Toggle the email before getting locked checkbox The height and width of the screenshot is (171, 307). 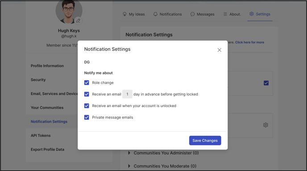point(87,94)
